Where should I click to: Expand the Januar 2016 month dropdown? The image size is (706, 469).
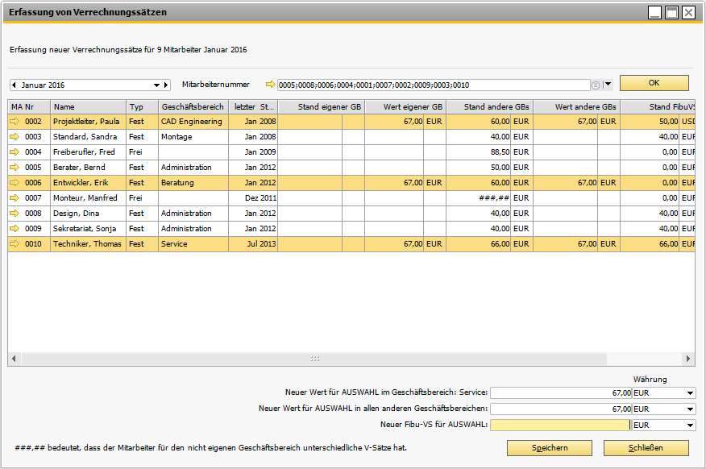156,85
